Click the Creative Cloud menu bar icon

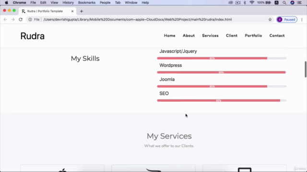coord(230,2)
